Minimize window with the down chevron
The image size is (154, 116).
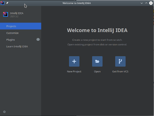point(142,3)
